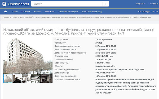Viewport: 159px width, 99px height.
Task: Click the lot title heading
Action: coord(79,31)
